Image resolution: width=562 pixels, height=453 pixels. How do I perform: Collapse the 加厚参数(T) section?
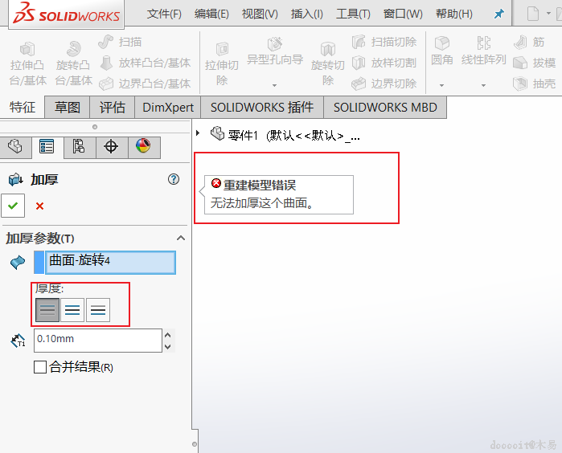(181, 238)
